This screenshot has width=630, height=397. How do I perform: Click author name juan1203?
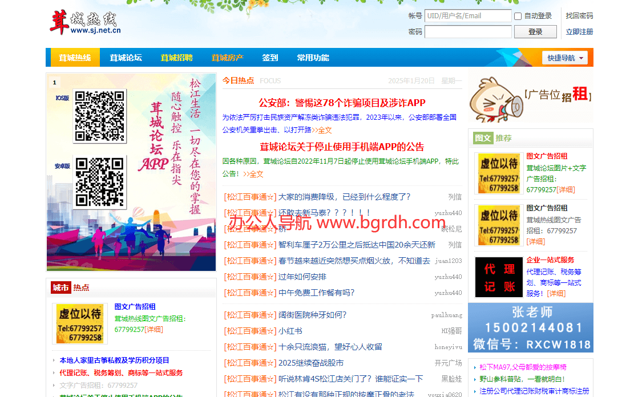449,261
